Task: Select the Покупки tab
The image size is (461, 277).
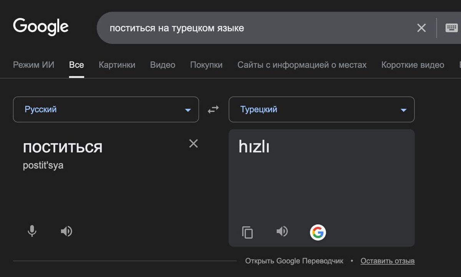Action: [206, 65]
